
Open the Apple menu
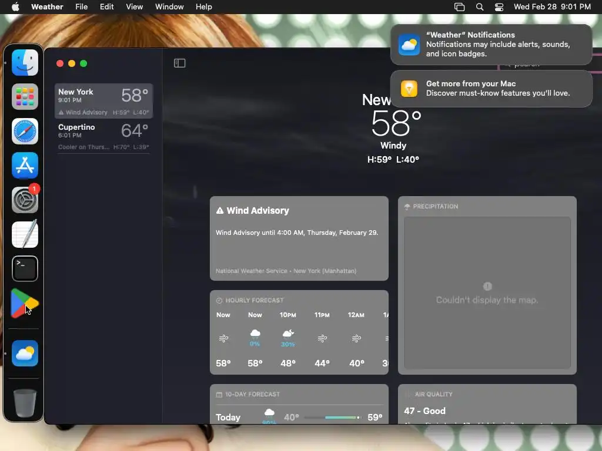click(15, 7)
